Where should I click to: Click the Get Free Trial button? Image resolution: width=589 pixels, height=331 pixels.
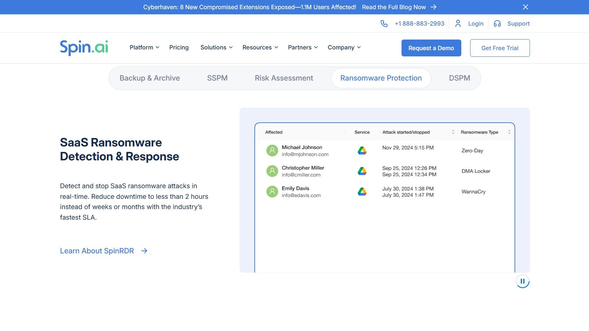[x=499, y=48]
